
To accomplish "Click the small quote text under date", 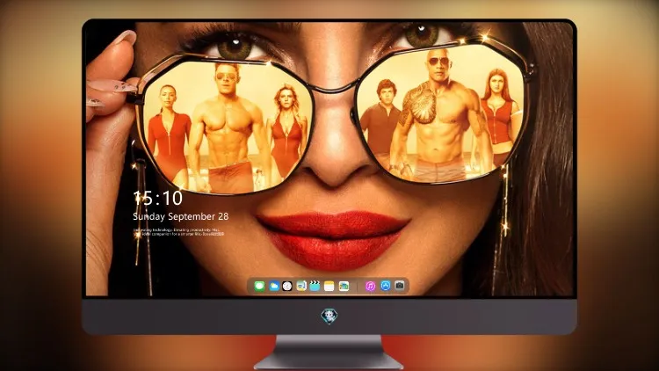I will [x=178, y=232].
